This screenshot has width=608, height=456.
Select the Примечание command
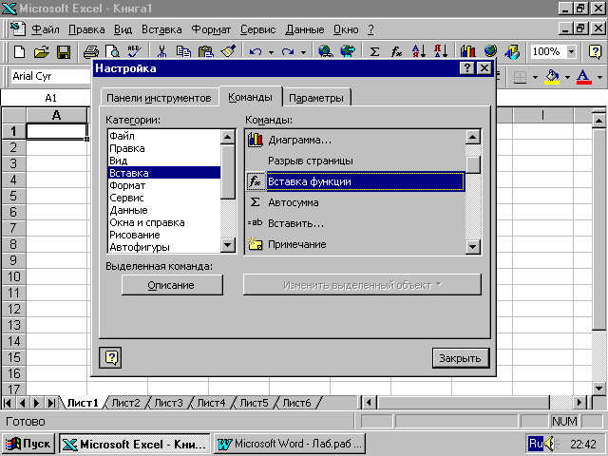coord(355,244)
